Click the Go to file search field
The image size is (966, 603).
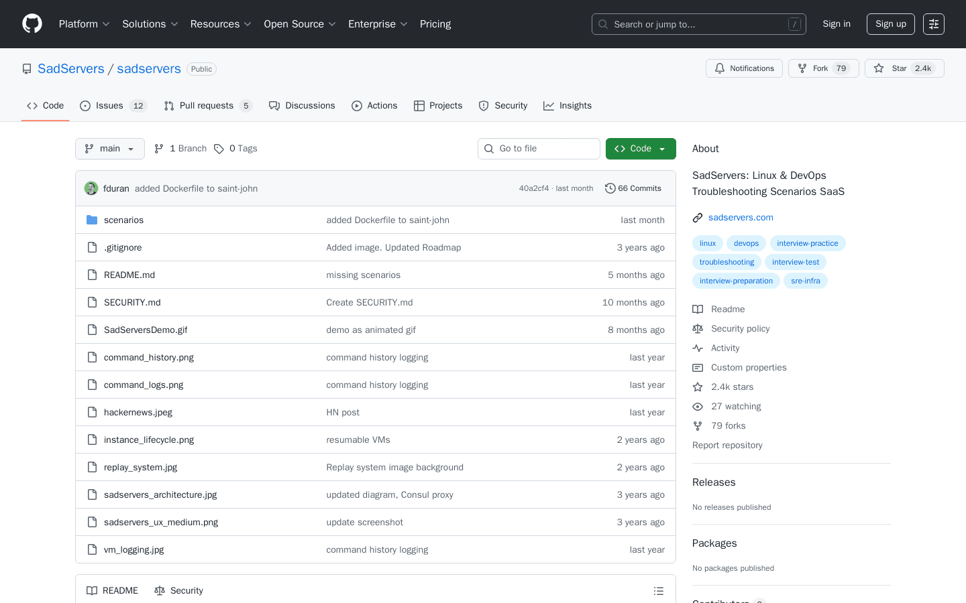(539, 148)
